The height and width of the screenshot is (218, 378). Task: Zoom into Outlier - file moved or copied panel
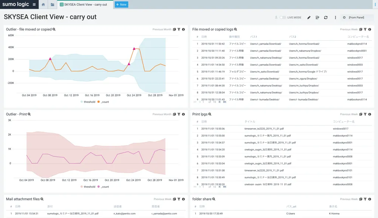(54, 29)
